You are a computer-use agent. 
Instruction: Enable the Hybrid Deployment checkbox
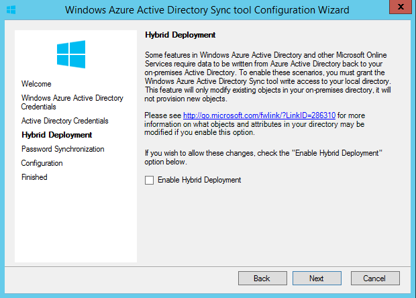(x=149, y=180)
